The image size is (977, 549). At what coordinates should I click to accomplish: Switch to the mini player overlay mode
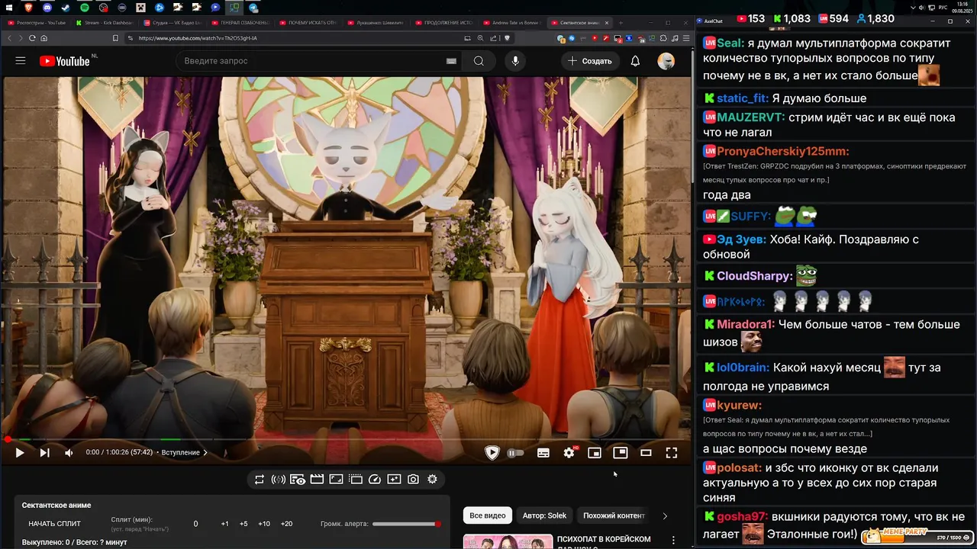(621, 453)
